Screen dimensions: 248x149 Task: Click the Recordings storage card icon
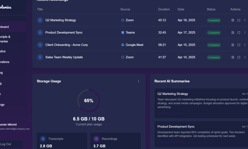pos(96,139)
